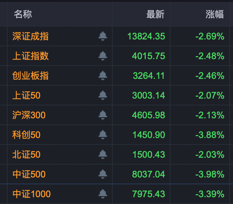Click the bell icon for 沪深300
Image resolution: width=233 pixels, height=204 pixels.
pos(102,115)
